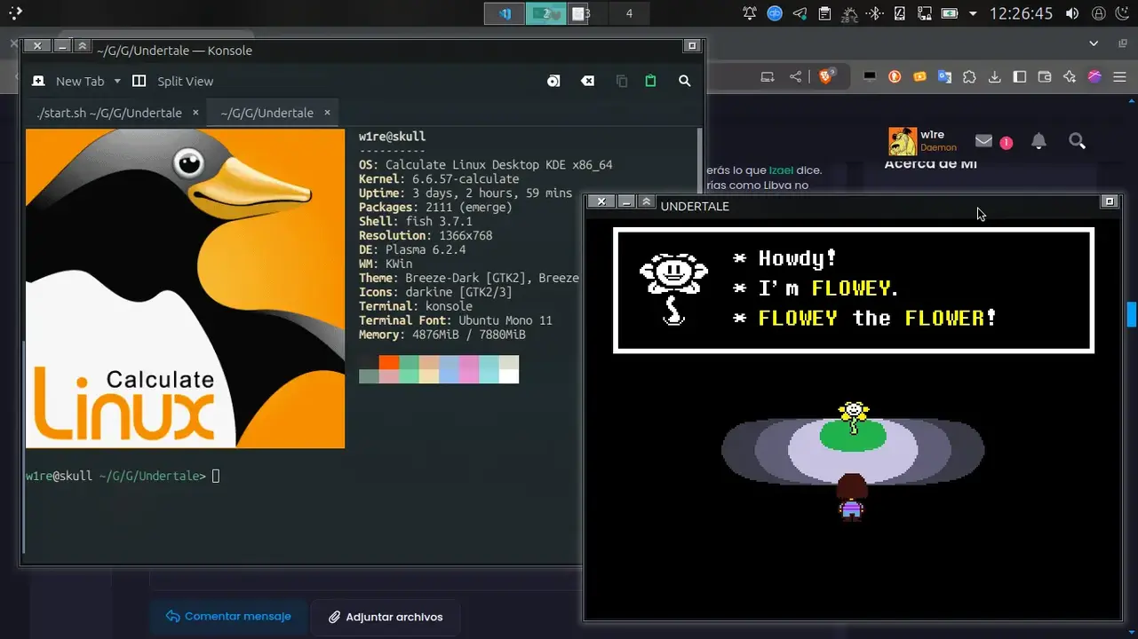Click the Flowey flower sprite on grass

(x=854, y=417)
